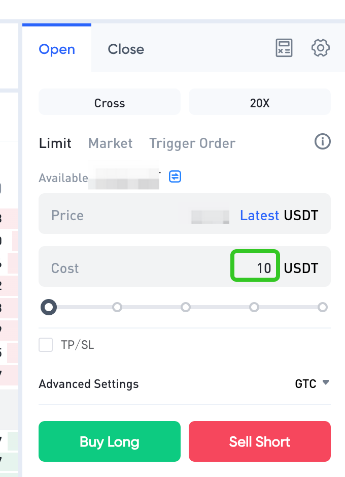This screenshot has height=477, width=345.
Task: Click the Latest price link
Action: click(x=259, y=216)
